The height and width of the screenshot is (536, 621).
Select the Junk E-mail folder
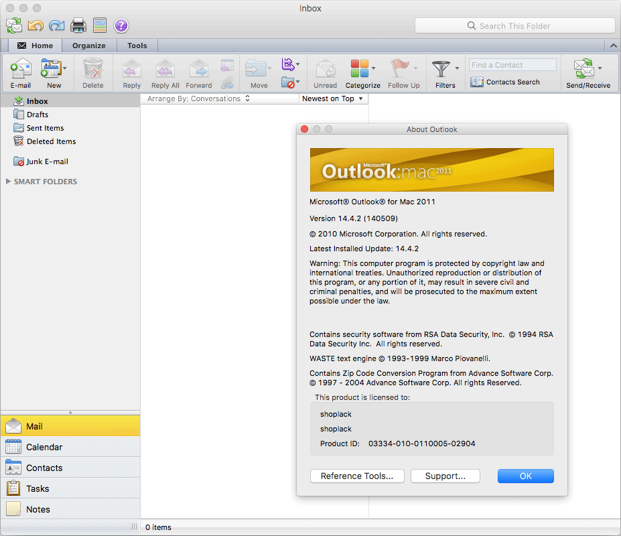[x=70, y=161]
